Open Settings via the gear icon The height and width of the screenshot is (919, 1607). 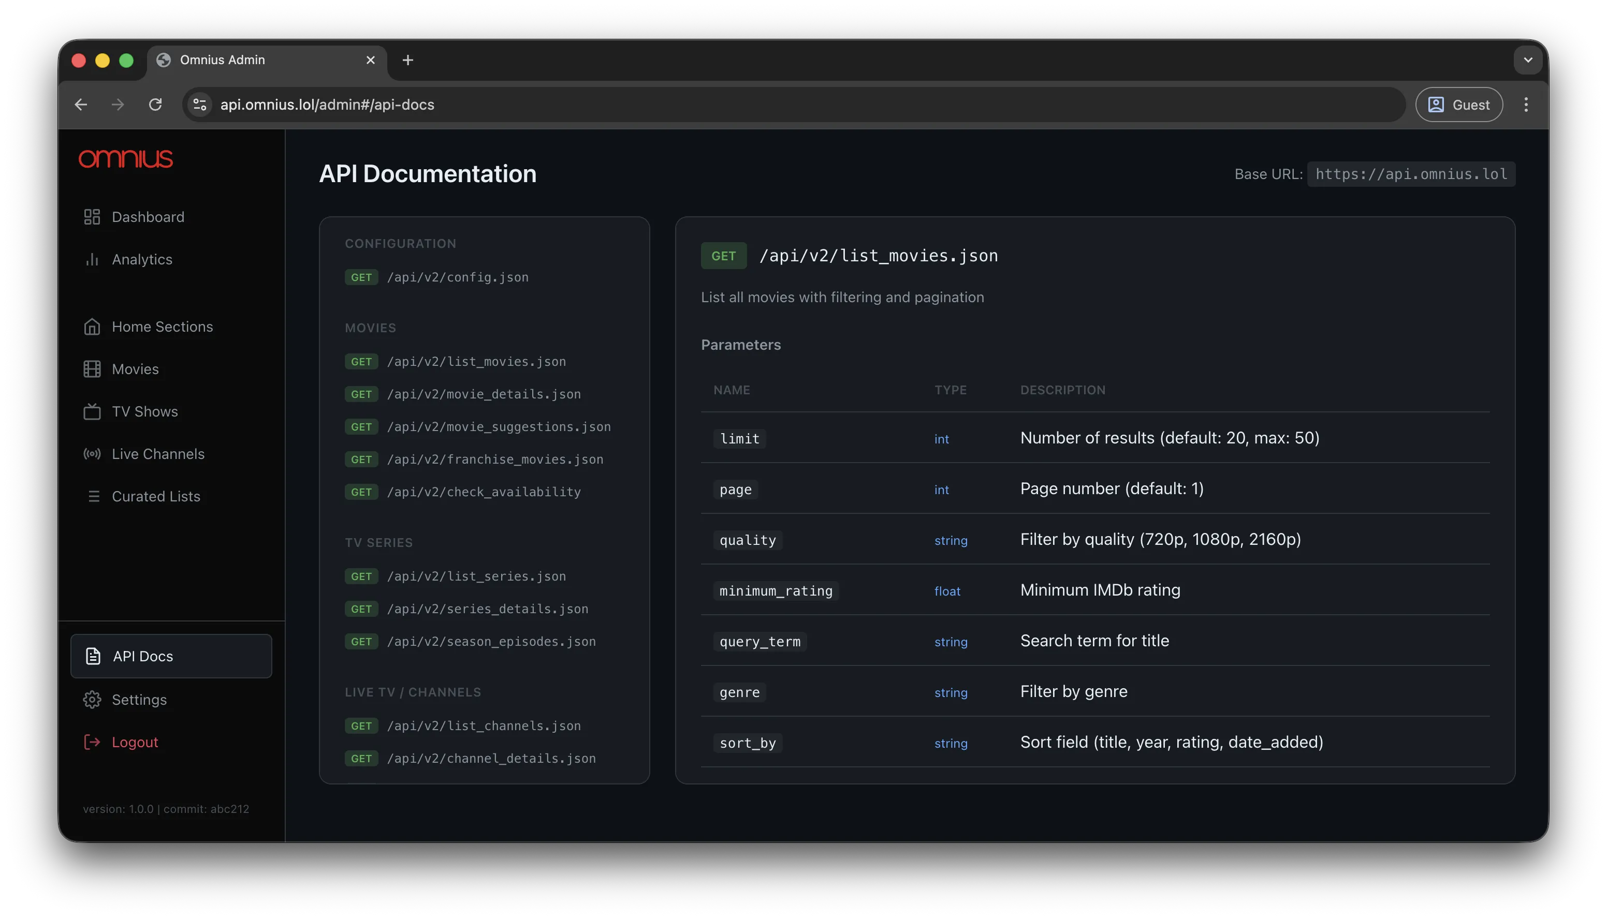point(93,700)
